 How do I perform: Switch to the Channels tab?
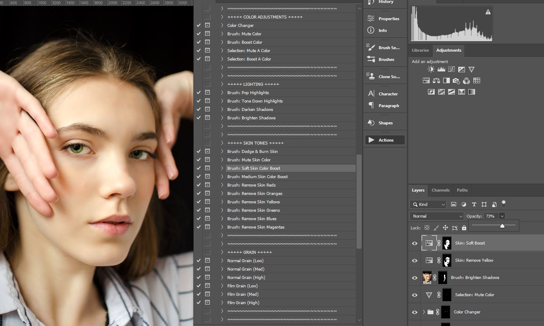tap(440, 190)
